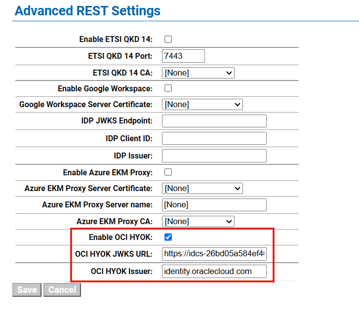
Task: Click into the IDP Client ID field
Action: tap(214, 138)
